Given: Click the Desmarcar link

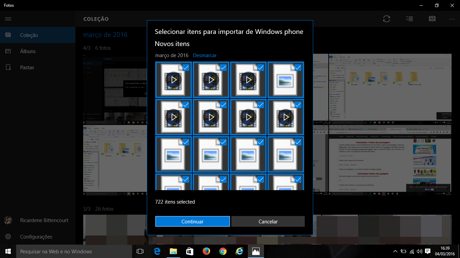Looking at the screenshot, I should (204, 55).
